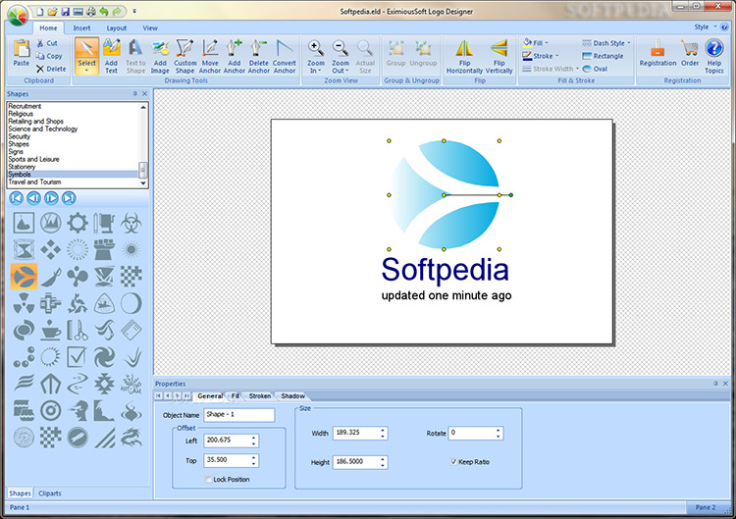Open the Style dropdown menu
This screenshot has width=736, height=519.
(705, 27)
